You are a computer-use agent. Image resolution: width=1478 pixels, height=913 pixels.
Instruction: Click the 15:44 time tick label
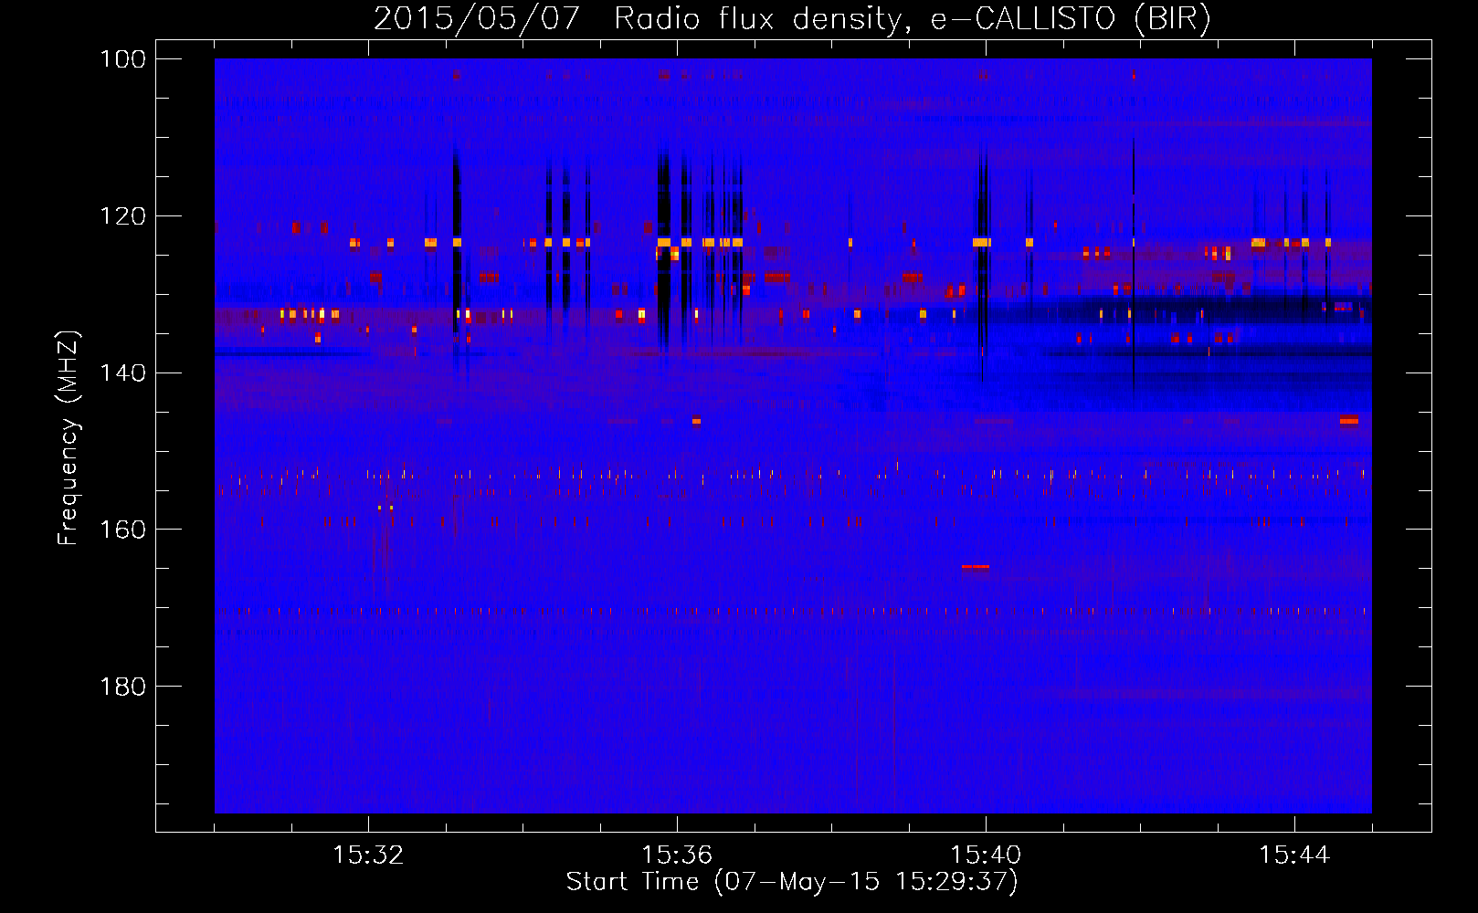click(1294, 855)
